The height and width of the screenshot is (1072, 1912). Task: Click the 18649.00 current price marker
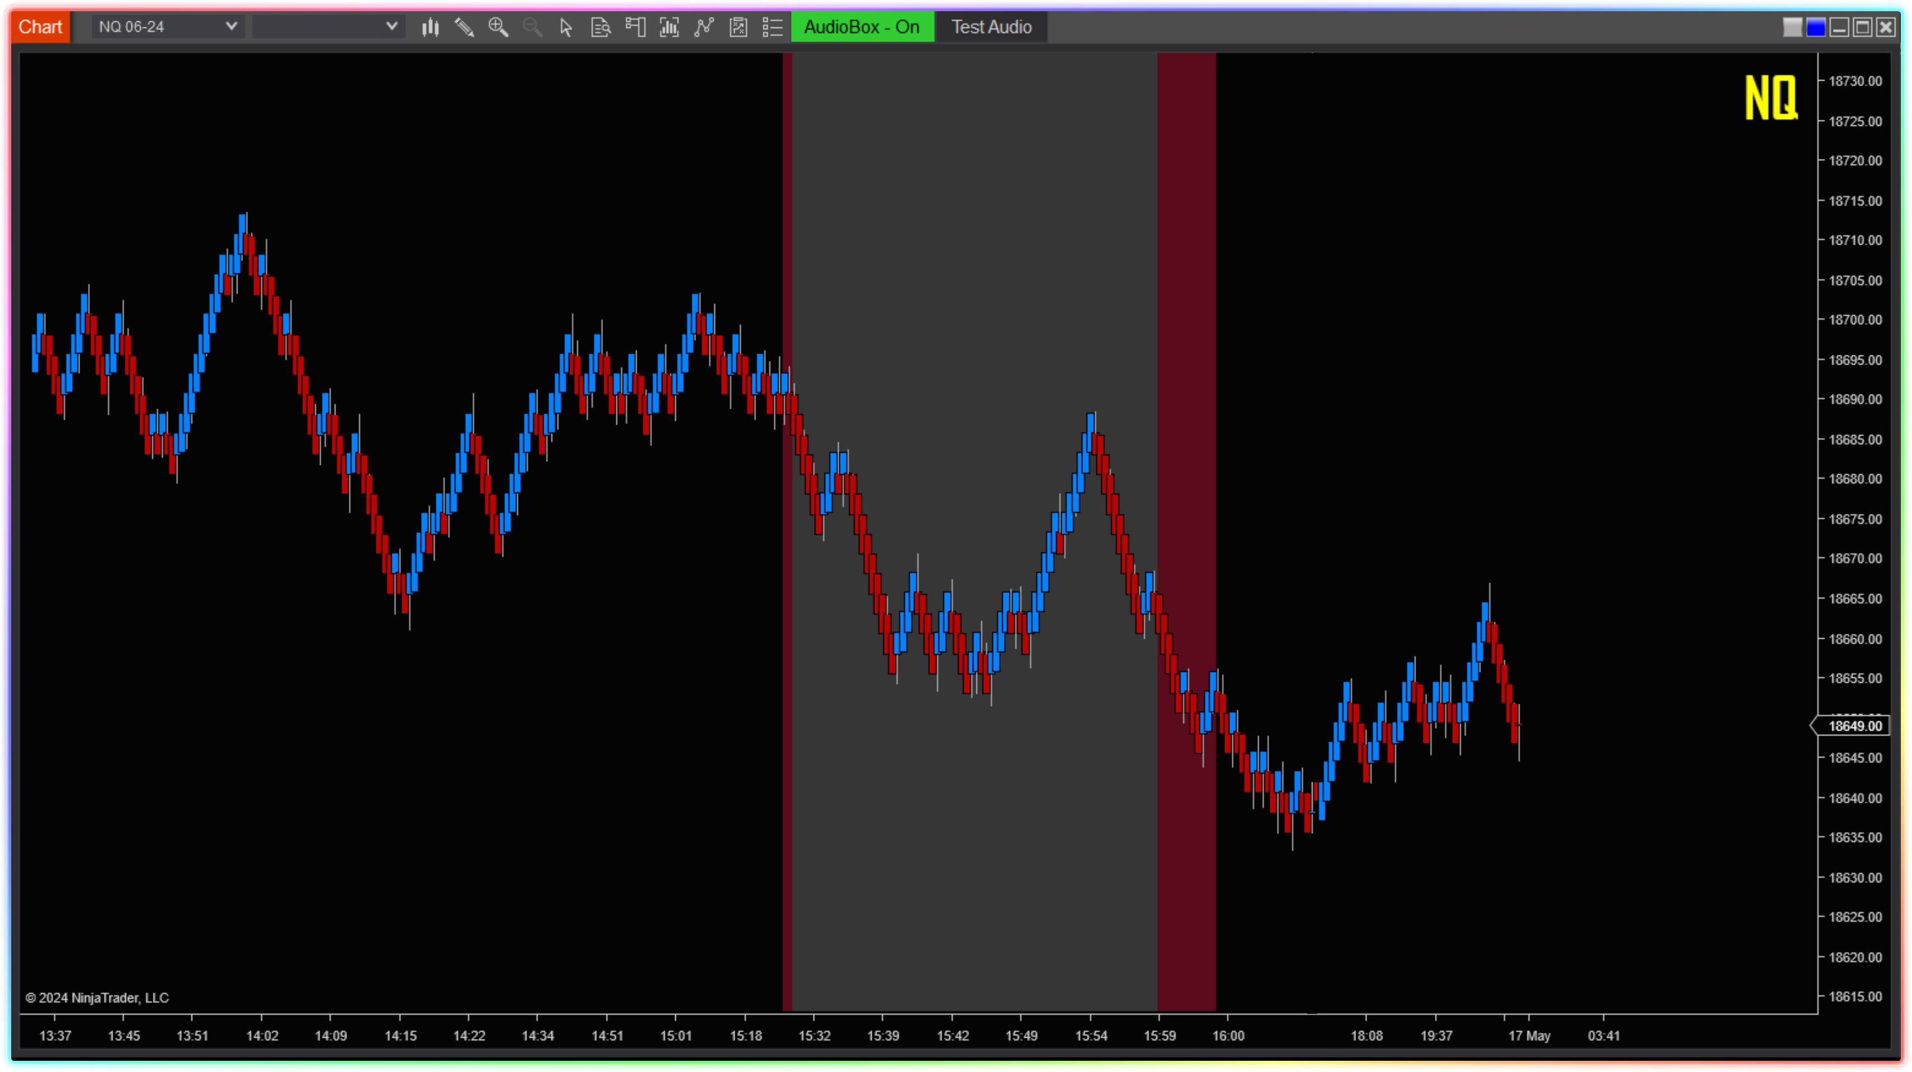pos(1855,725)
